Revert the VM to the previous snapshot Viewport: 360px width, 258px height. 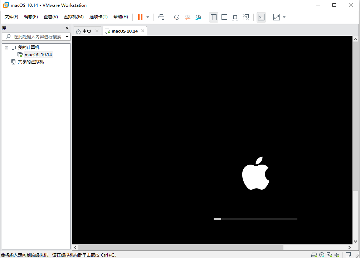[x=188, y=17]
